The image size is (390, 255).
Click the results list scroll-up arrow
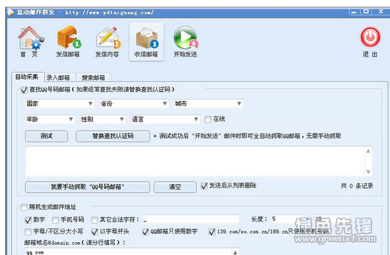coord(368,151)
